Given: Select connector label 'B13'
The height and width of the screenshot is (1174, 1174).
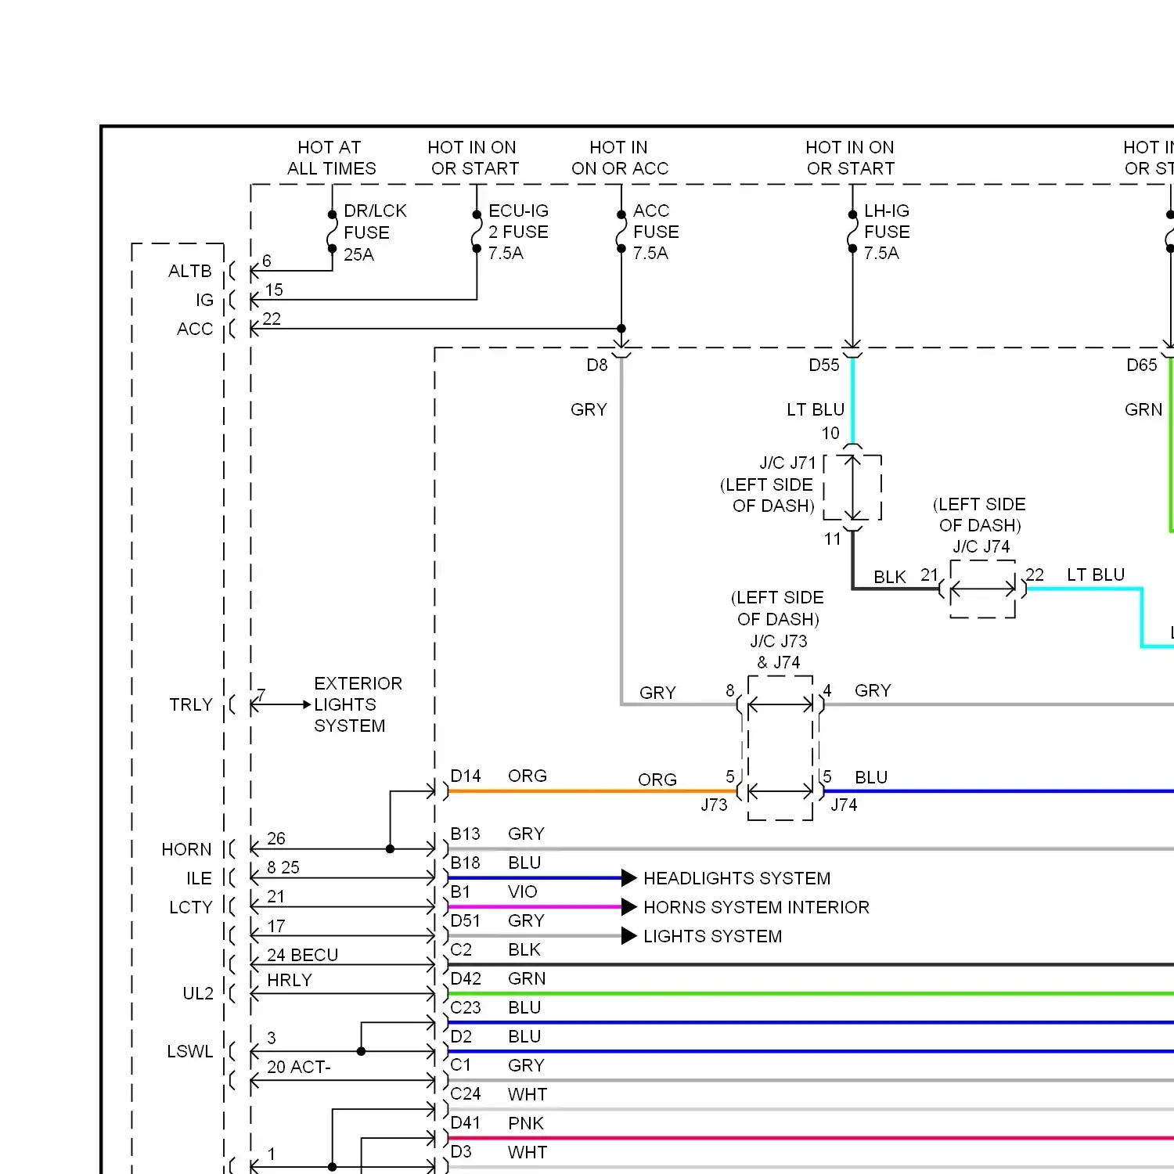Looking at the screenshot, I should coord(466,834).
